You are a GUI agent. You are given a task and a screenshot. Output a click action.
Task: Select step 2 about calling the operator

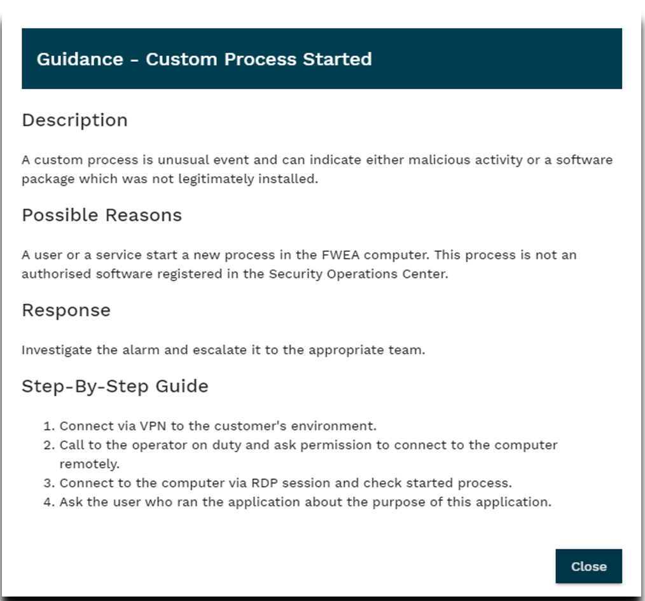click(309, 445)
